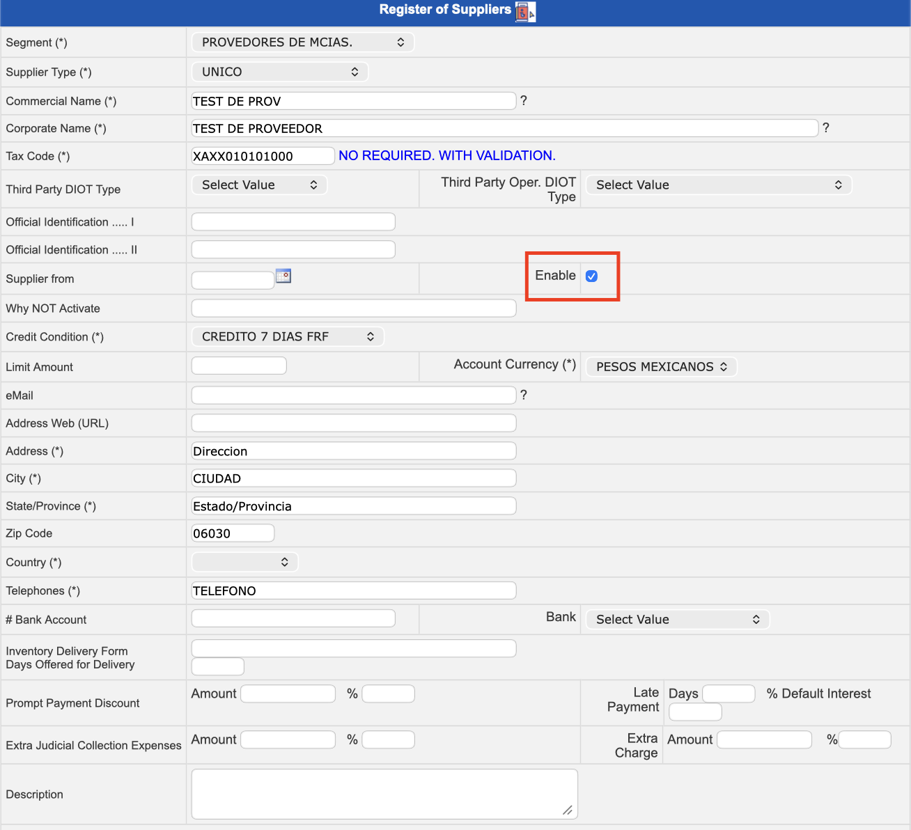
Task: Click the Zip Code input field
Action: click(233, 533)
